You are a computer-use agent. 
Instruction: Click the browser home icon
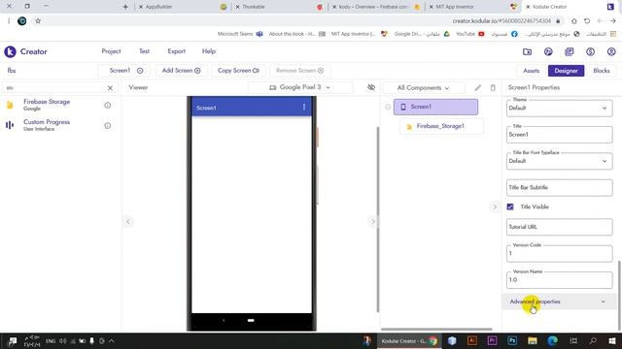click(574, 21)
